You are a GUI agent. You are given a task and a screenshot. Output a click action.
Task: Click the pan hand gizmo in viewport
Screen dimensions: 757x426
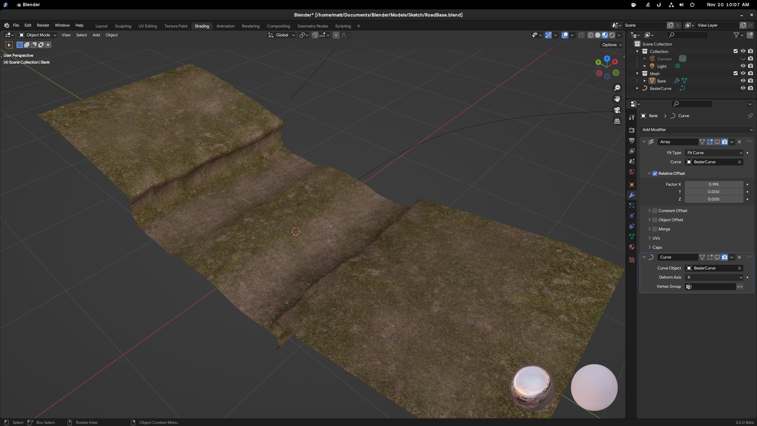tap(617, 99)
